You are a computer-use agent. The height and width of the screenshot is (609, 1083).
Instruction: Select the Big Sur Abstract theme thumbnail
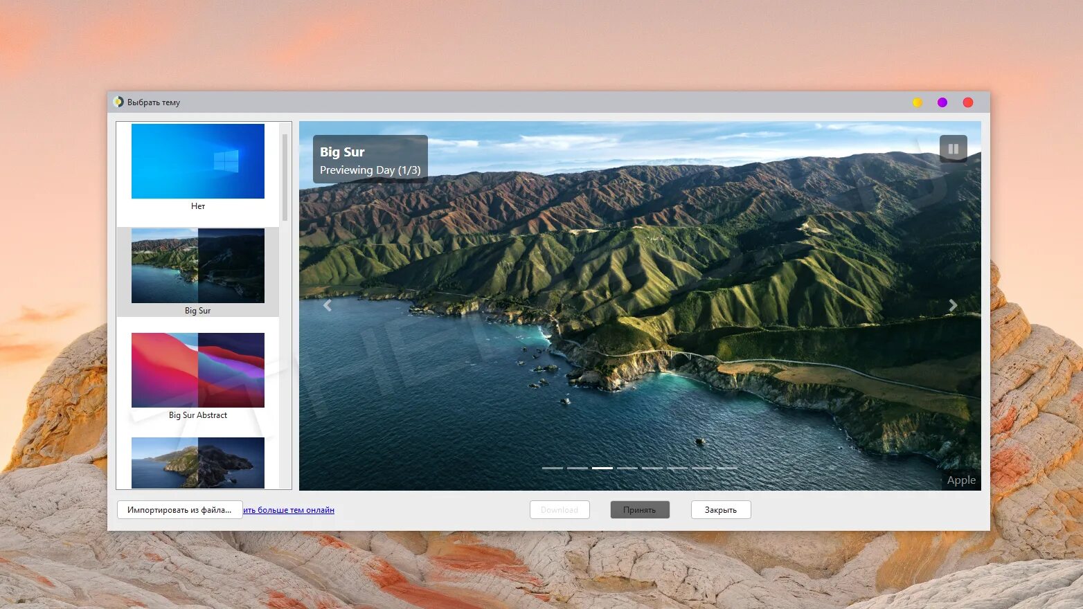coord(198,370)
